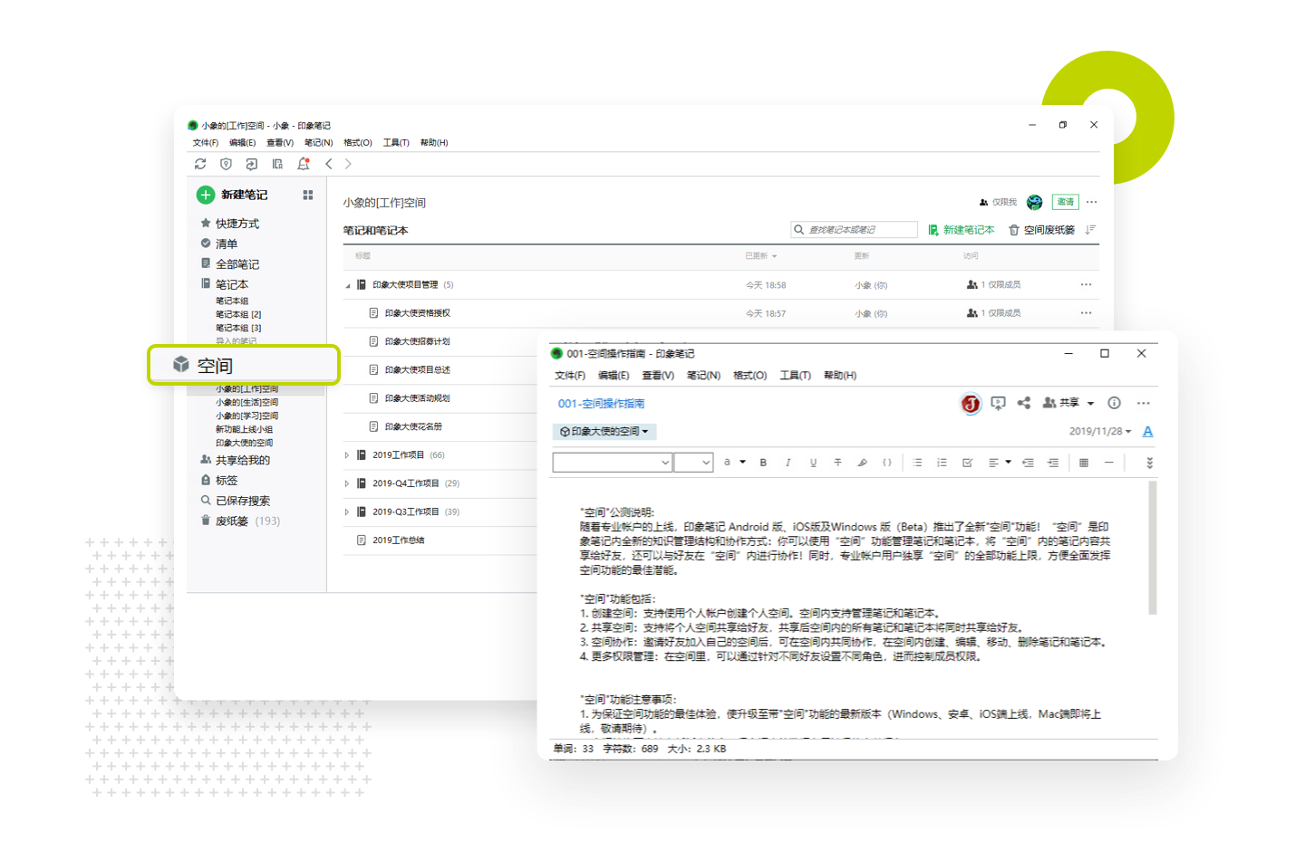This screenshot has width=1305, height=851.
Task: Open the 格式(O) menu in note window
Action: pos(749,376)
